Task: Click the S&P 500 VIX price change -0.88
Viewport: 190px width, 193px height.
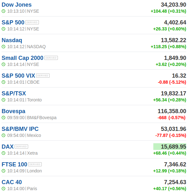Action: click(162, 82)
